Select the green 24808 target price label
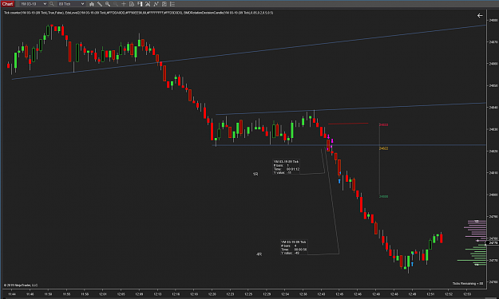Screen dimensions: 499x299 click(383, 197)
